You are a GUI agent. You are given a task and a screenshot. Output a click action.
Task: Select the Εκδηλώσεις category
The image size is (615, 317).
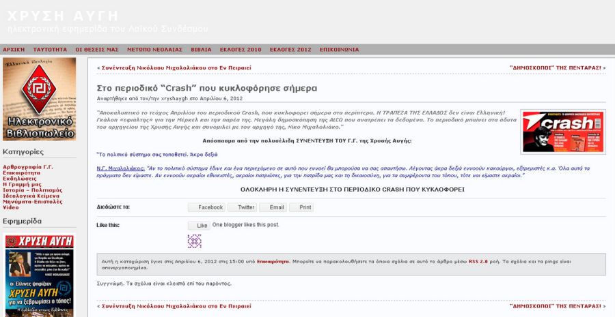click(20, 179)
